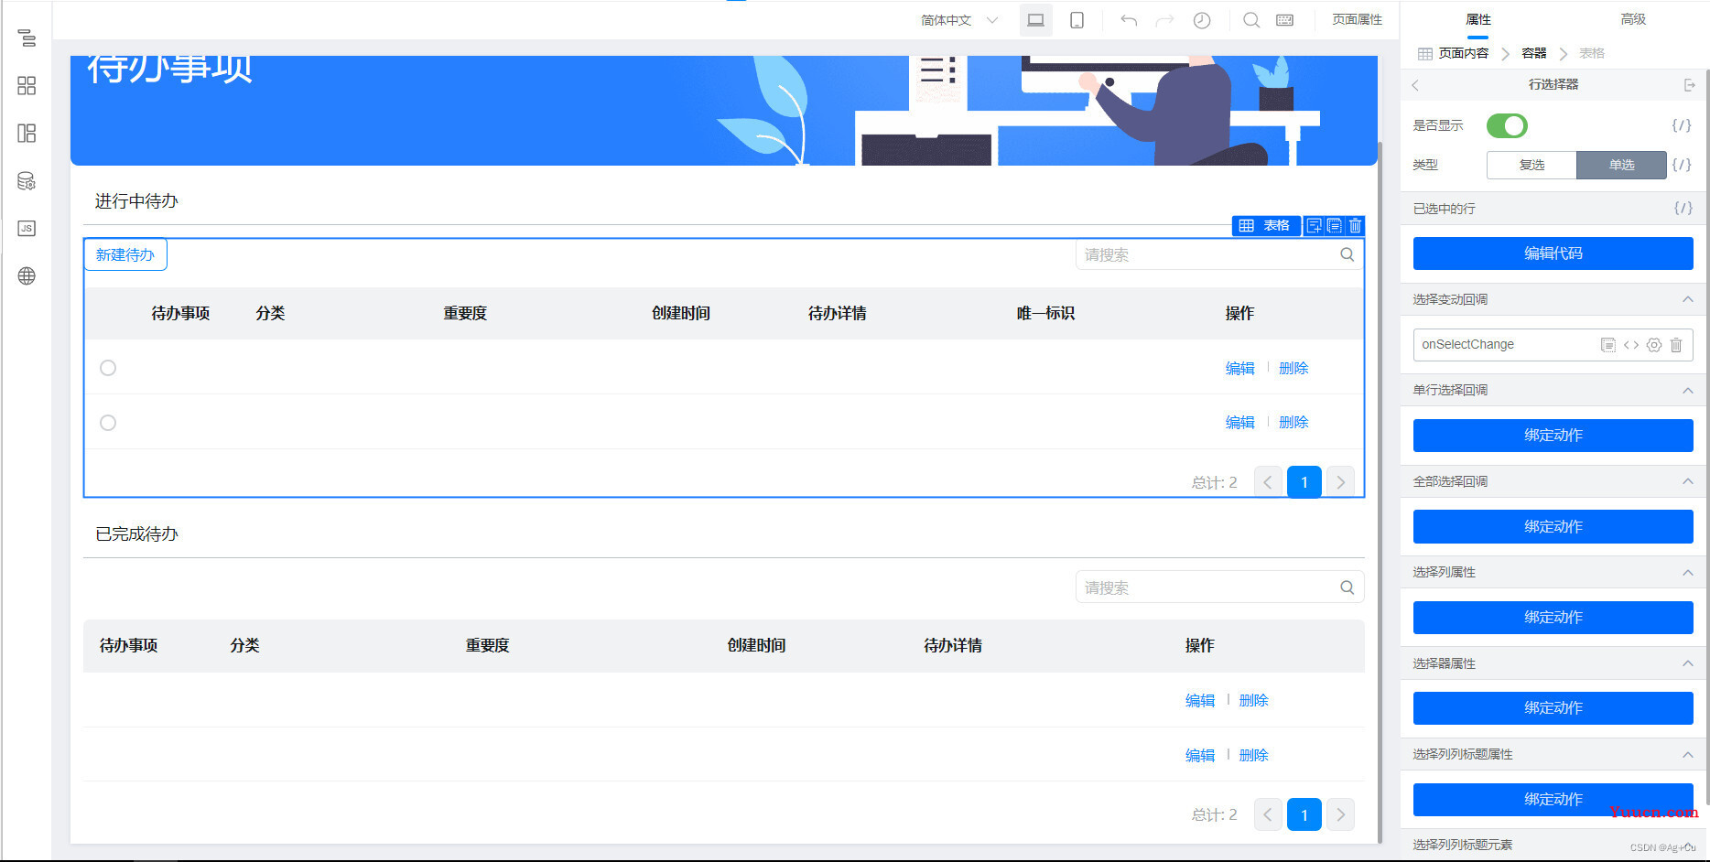
Task: Switch to the 高级 tab
Action: coord(1633,19)
